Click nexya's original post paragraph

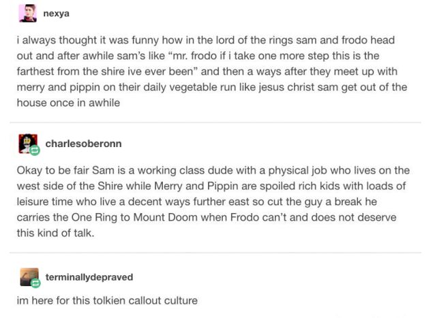pos(212,71)
